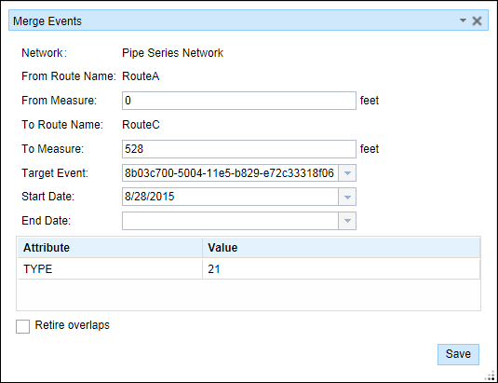Click the resize grip in the panel corner

490,376
